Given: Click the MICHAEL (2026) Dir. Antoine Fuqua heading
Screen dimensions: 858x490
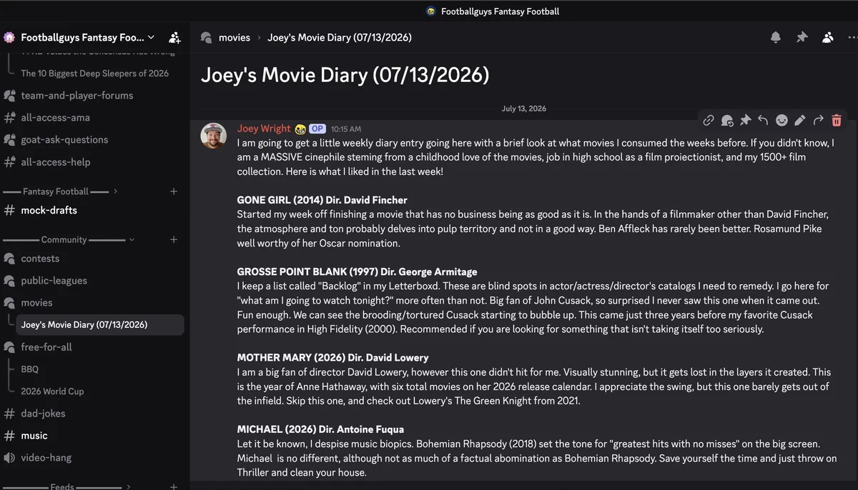Looking at the screenshot, I should point(320,429).
